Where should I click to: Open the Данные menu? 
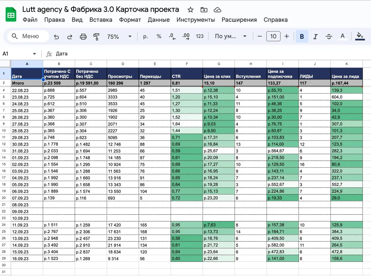[x=159, y=20]
